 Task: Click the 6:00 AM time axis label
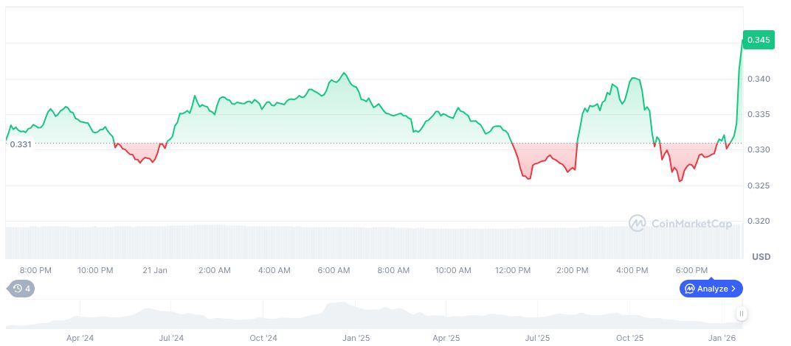(x=334, y=270)
